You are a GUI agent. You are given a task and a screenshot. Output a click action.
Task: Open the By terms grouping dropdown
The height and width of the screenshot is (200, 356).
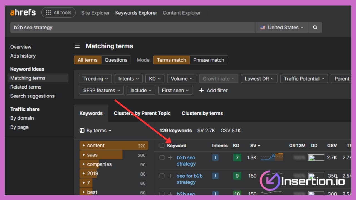click(95, 131)
